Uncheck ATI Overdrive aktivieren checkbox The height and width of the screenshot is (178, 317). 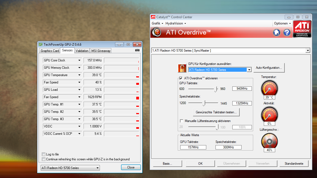coord(181,78)
